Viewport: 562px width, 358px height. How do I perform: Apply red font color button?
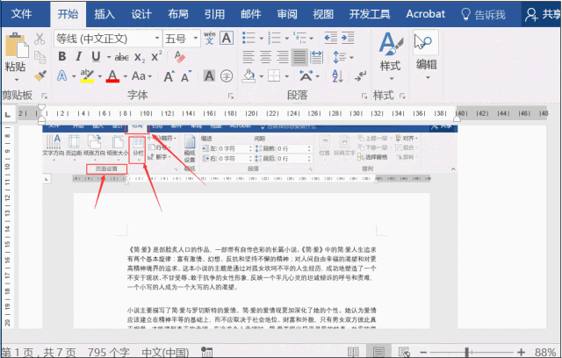point(112,75)
